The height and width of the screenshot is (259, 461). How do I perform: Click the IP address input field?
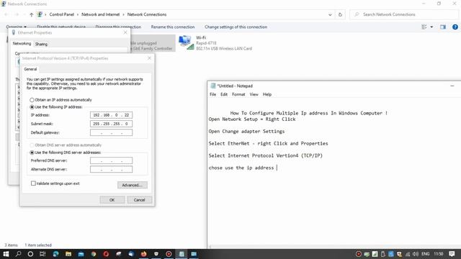point(111,115)
